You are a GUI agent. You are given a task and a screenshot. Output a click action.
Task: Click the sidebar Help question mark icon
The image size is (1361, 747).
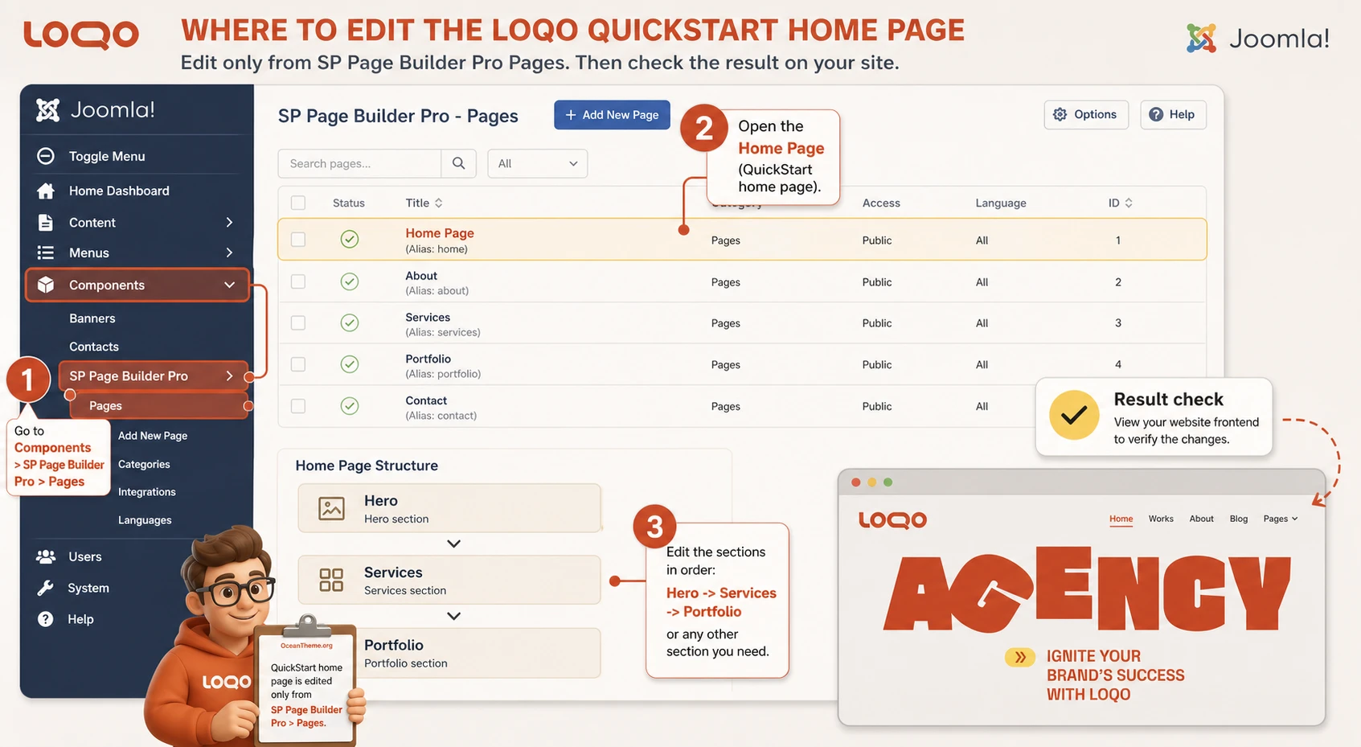(x=46, y=619)
